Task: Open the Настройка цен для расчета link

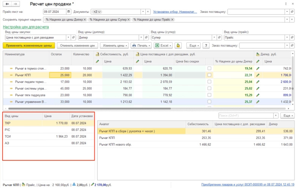Action: [26, 27]
